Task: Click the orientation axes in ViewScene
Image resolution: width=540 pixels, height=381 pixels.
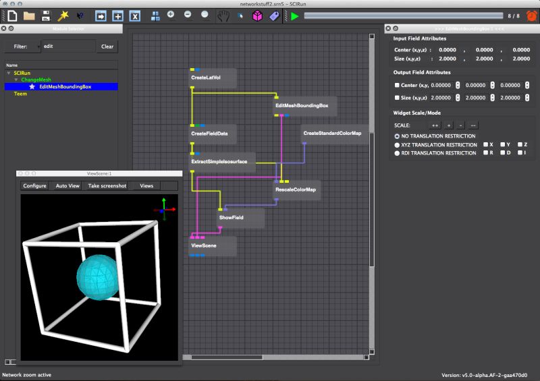Action: pyautogui.click(x=164, y=209)
